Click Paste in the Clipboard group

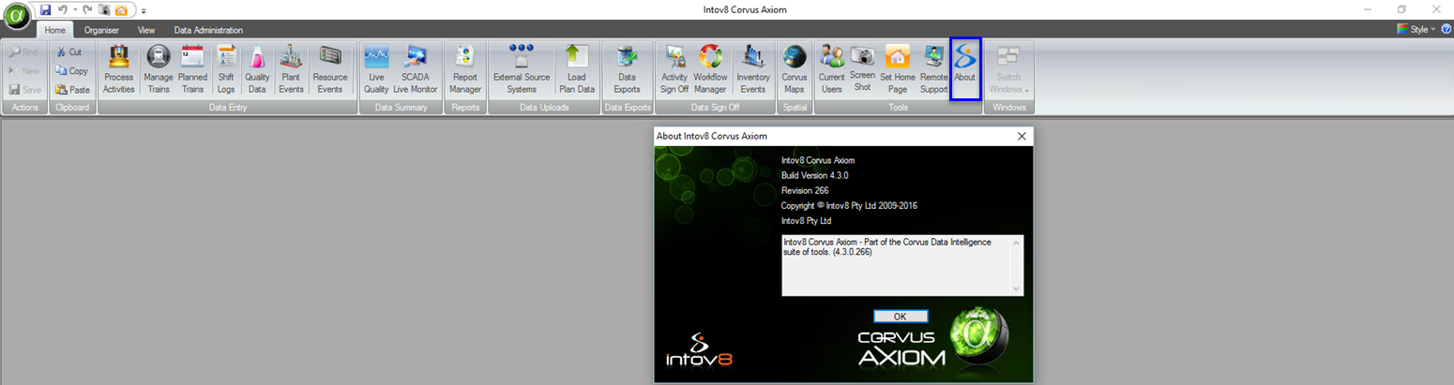pos(72,90)
